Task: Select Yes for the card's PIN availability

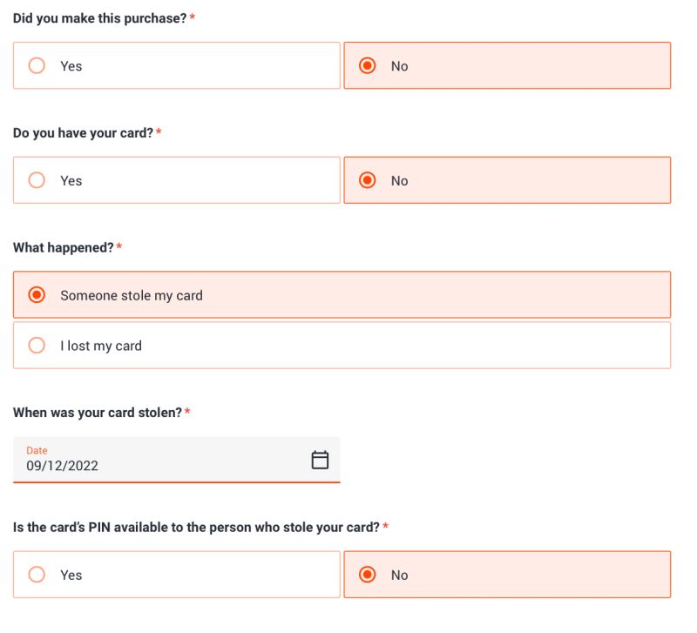Action: coord(37,575)
